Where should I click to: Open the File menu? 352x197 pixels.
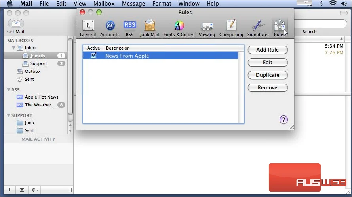click(x=44, y=4)
